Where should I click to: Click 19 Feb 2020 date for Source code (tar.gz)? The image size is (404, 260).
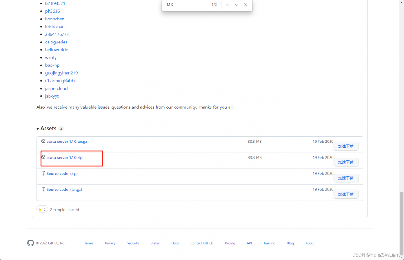[323, 189]
